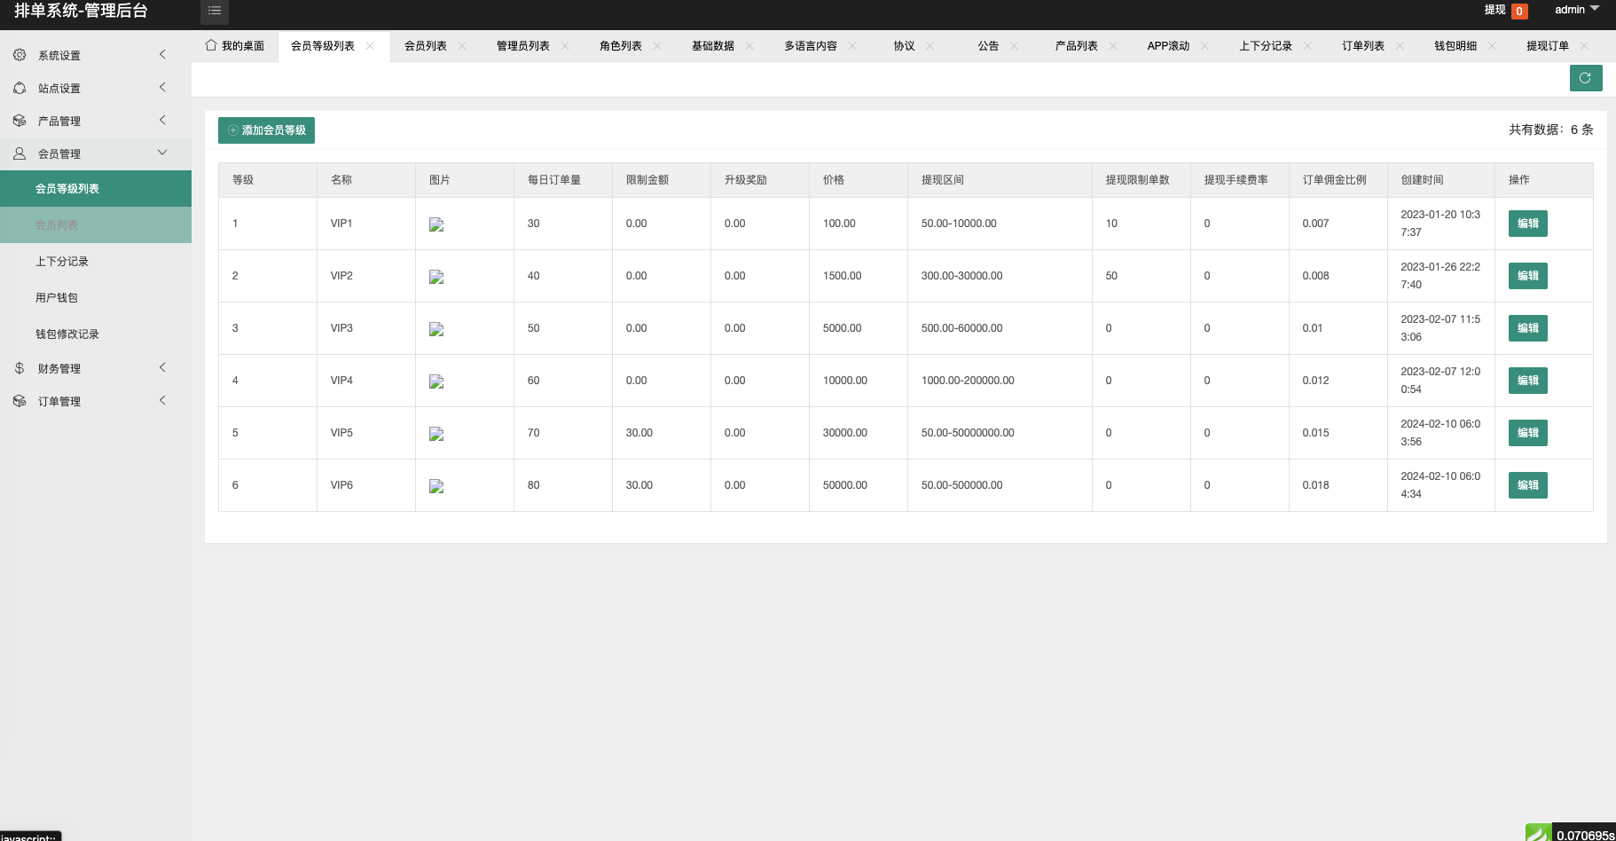1616x841 pixels.
Task: Click the refresh icon above the table
Action: [x=1586, y=78]
